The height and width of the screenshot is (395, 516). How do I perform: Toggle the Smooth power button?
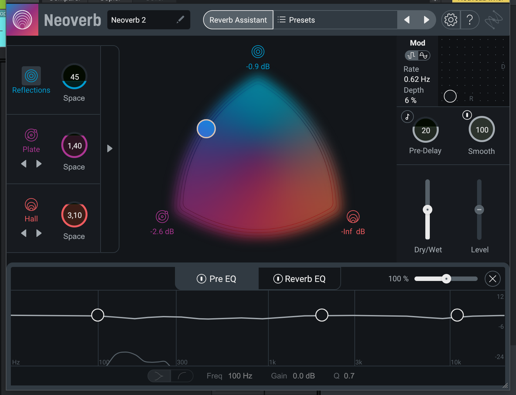tap(467, 115)
